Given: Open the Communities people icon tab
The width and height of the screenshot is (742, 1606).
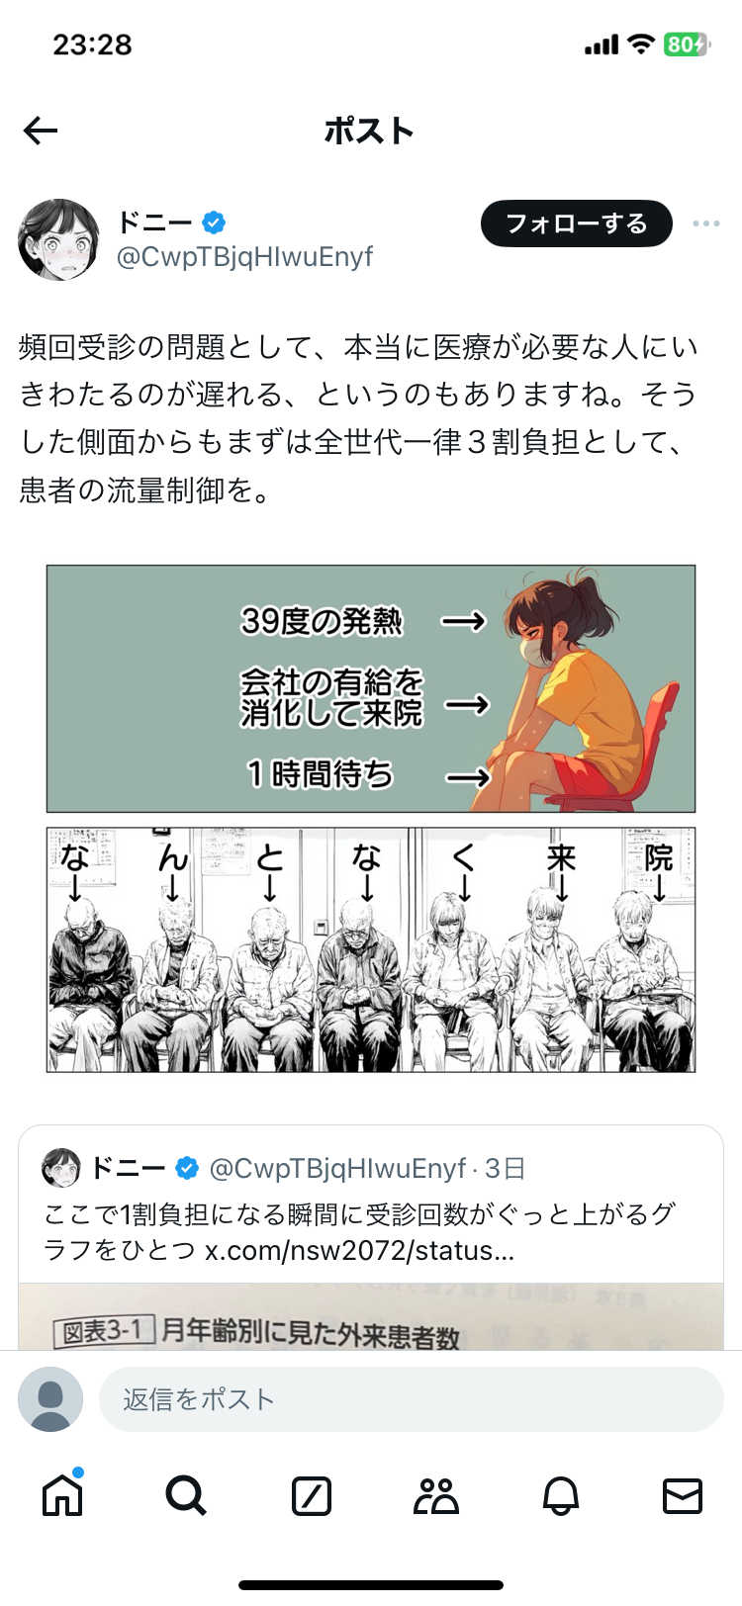Looking at the screenshot, I should [435, 1495].
